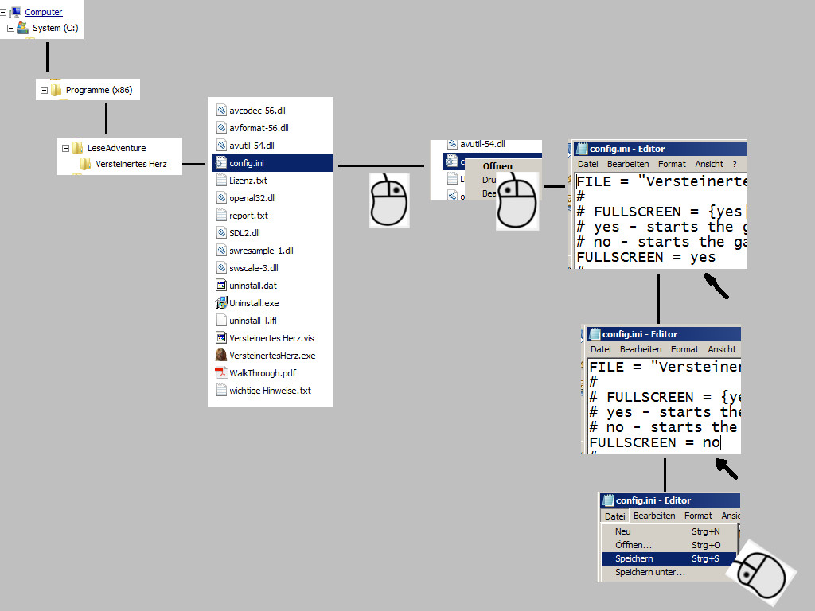815x611 pixels.
Task: Open Bearbeiten menu in top Editor window
Action: click(x=628, y=164)
